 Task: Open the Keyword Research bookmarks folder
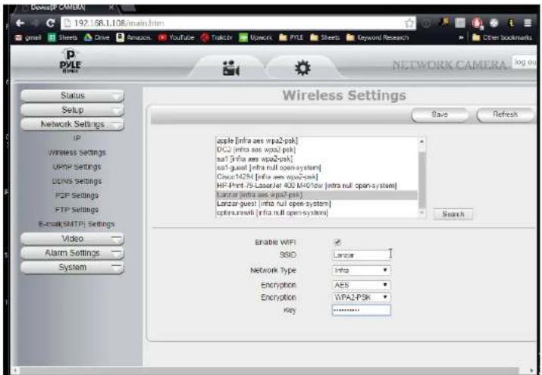378,38
